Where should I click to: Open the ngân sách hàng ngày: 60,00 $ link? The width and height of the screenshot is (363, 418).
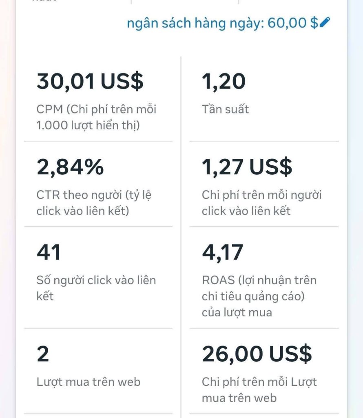228,23
